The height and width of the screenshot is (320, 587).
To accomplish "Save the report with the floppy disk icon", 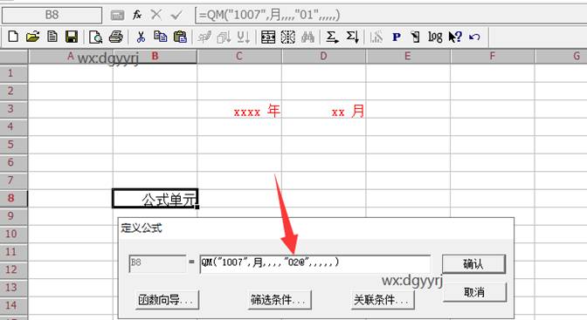I will (71, 37).
